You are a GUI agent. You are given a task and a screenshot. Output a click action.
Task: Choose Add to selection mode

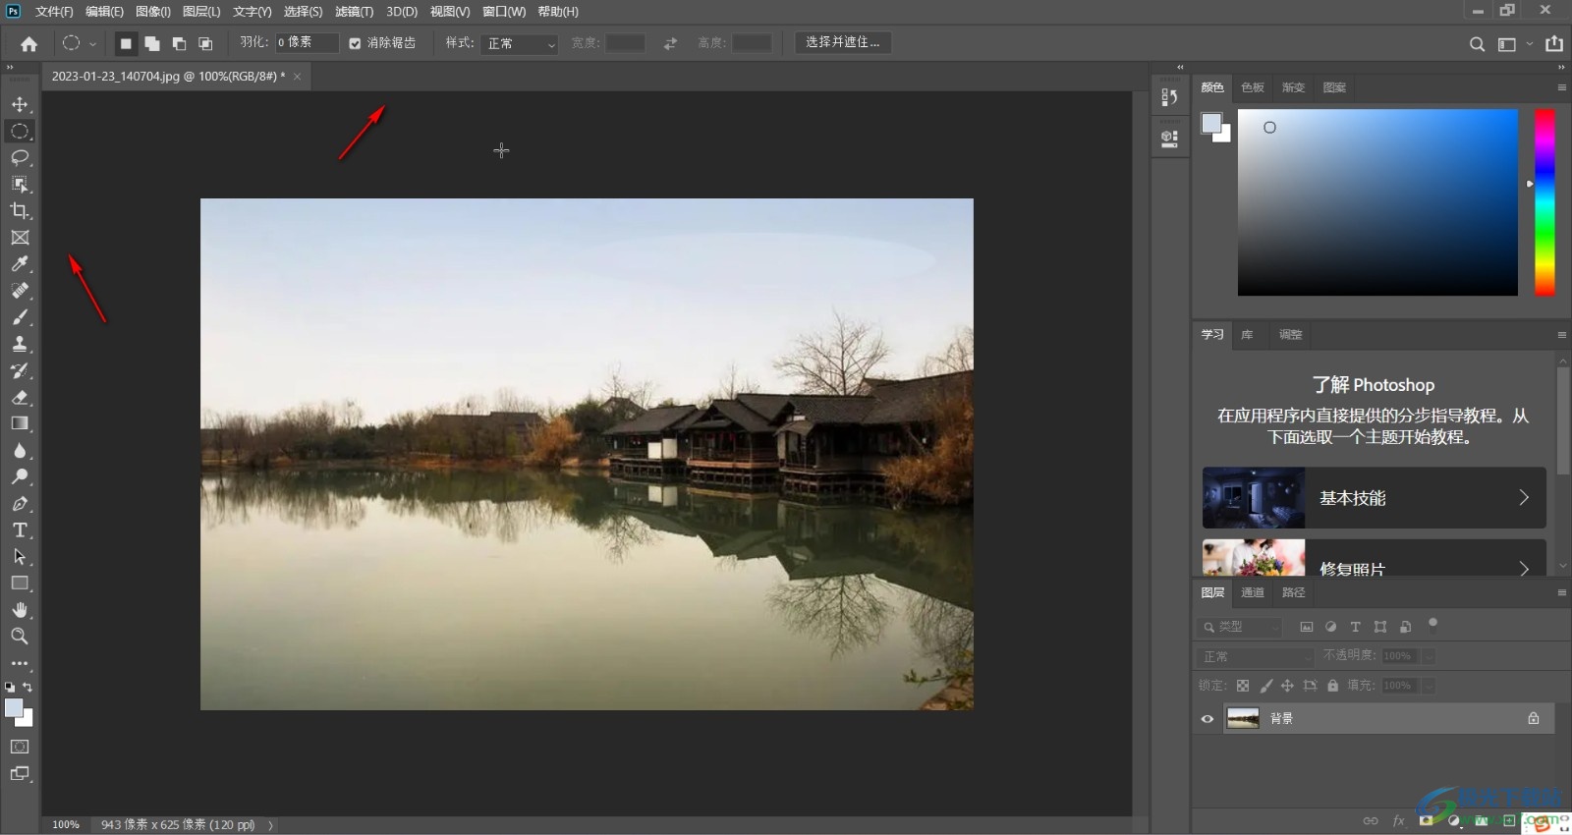pos(152,43)
